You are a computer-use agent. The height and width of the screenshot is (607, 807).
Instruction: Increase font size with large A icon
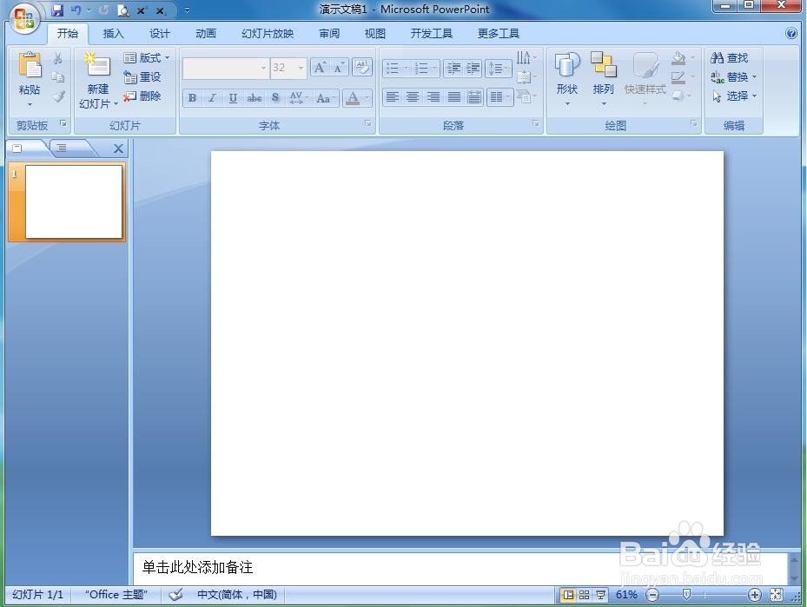[x=320, y=68]
